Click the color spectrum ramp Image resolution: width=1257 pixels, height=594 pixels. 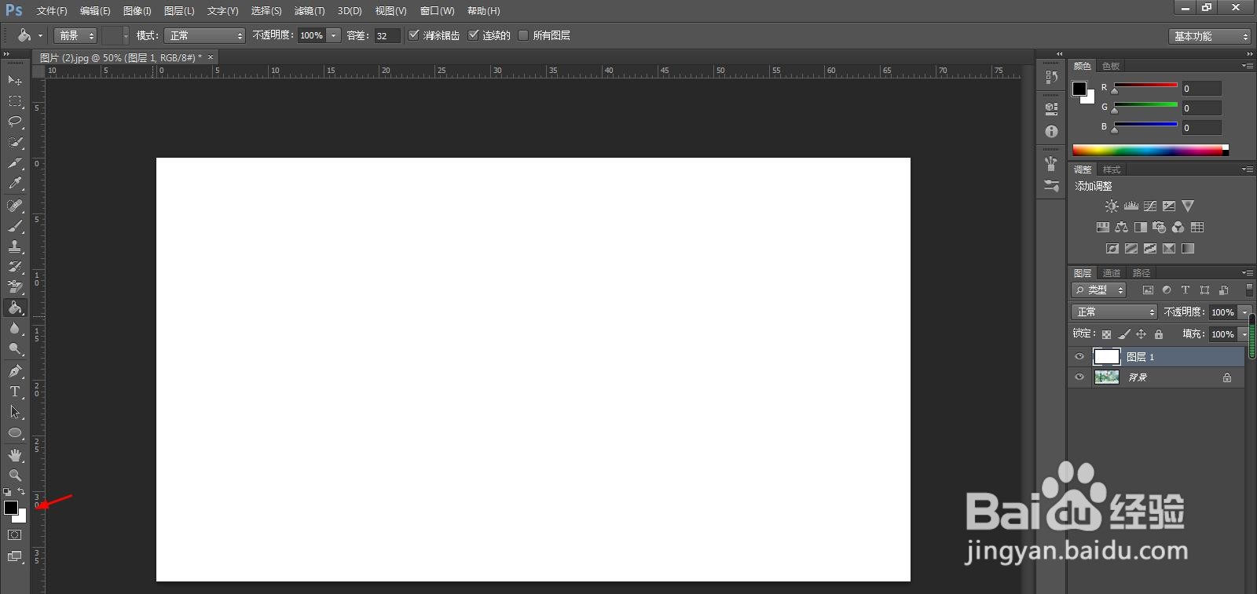(1150, 150)
